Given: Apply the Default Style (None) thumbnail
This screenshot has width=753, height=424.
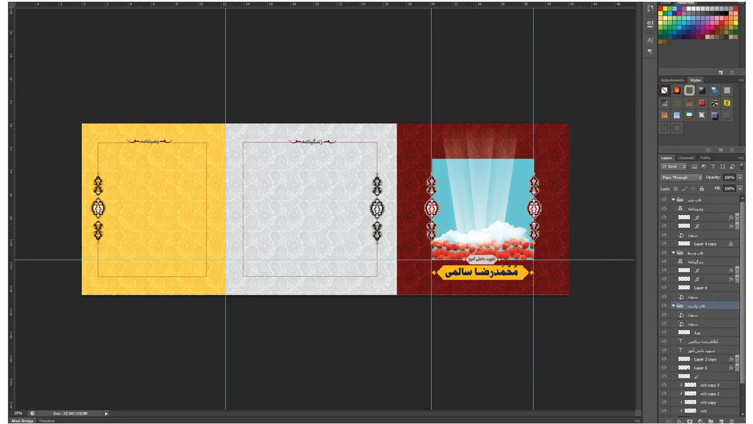Looking at the screenshot, I should [x=664, y=90].
